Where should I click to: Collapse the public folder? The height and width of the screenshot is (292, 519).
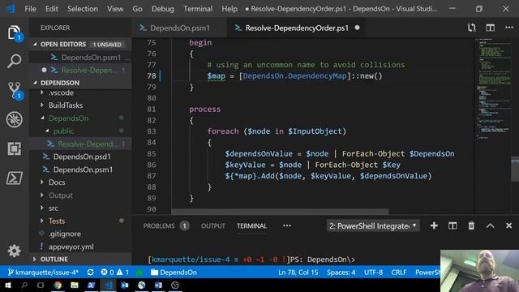[x=63, y=131]
